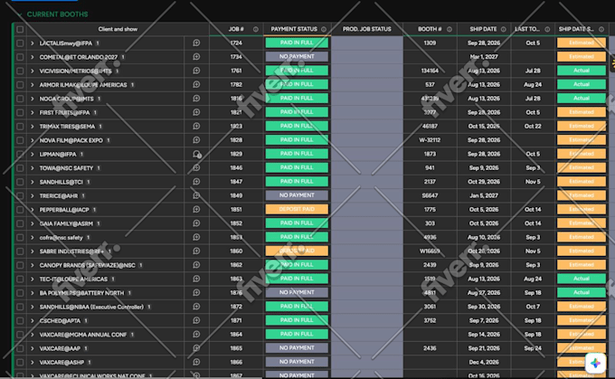Open conversation icon for FIRST FRUITS@IFPA
Screen dimensions: 615x379
click(196, 112)
